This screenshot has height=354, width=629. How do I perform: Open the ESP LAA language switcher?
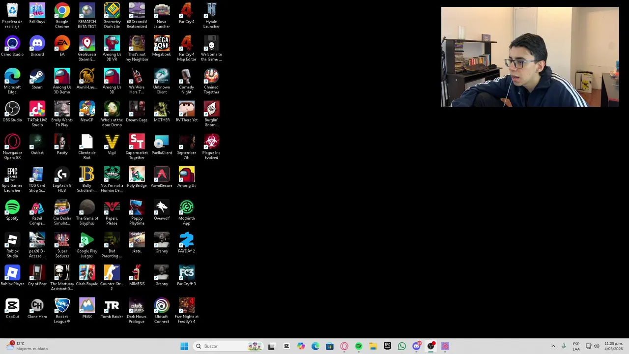click(576, 346)
